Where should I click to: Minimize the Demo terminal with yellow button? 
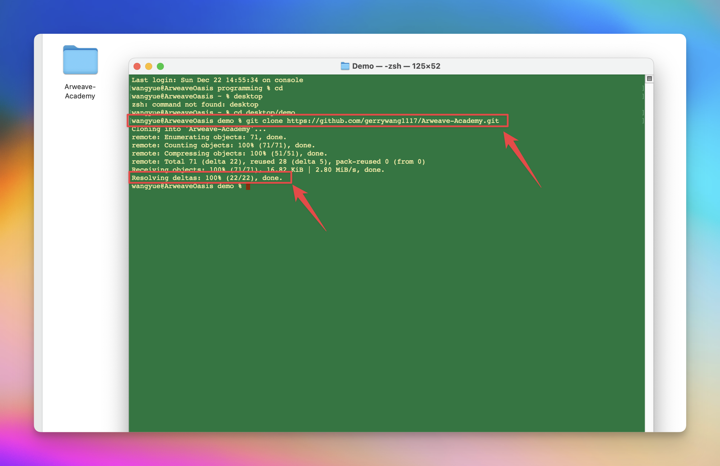pos(149,66)
